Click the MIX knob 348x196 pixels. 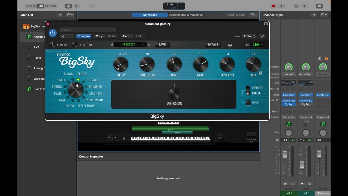[x=253, y=64]
